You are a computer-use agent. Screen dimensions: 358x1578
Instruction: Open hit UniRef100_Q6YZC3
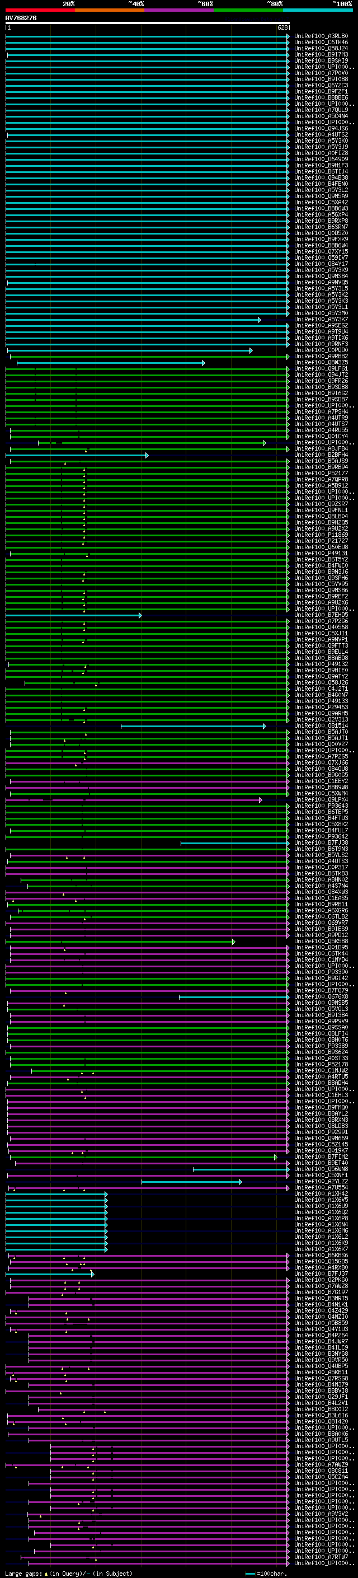click(x=321, y=85)
